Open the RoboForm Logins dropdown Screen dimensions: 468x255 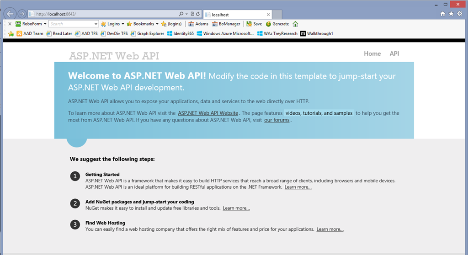pos(112,24)
